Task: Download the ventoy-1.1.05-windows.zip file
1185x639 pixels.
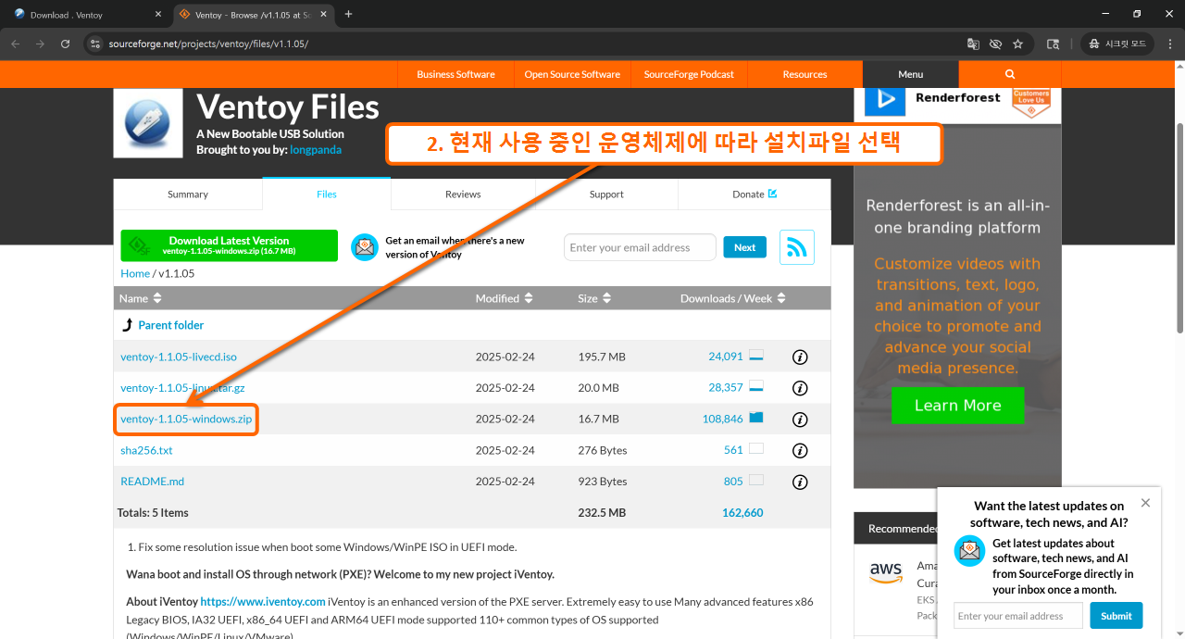Action: click(x=185, y=419)
